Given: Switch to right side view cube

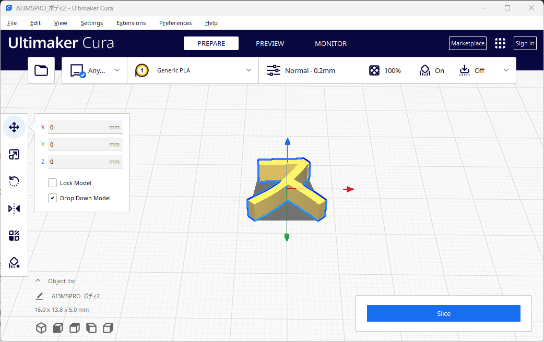Looking at the screenshot, I should pos(108,327).
